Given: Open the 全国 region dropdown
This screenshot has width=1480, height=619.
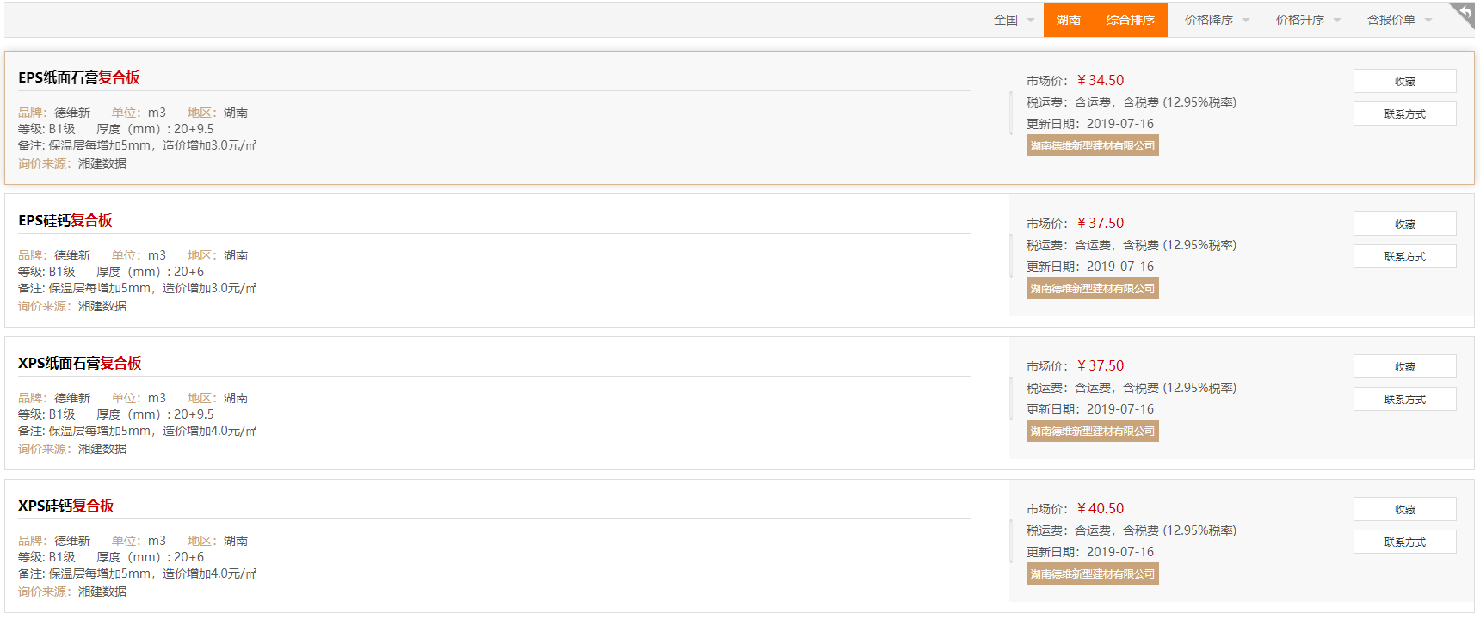Looking at the screenshot, I should coord(1014,20).
